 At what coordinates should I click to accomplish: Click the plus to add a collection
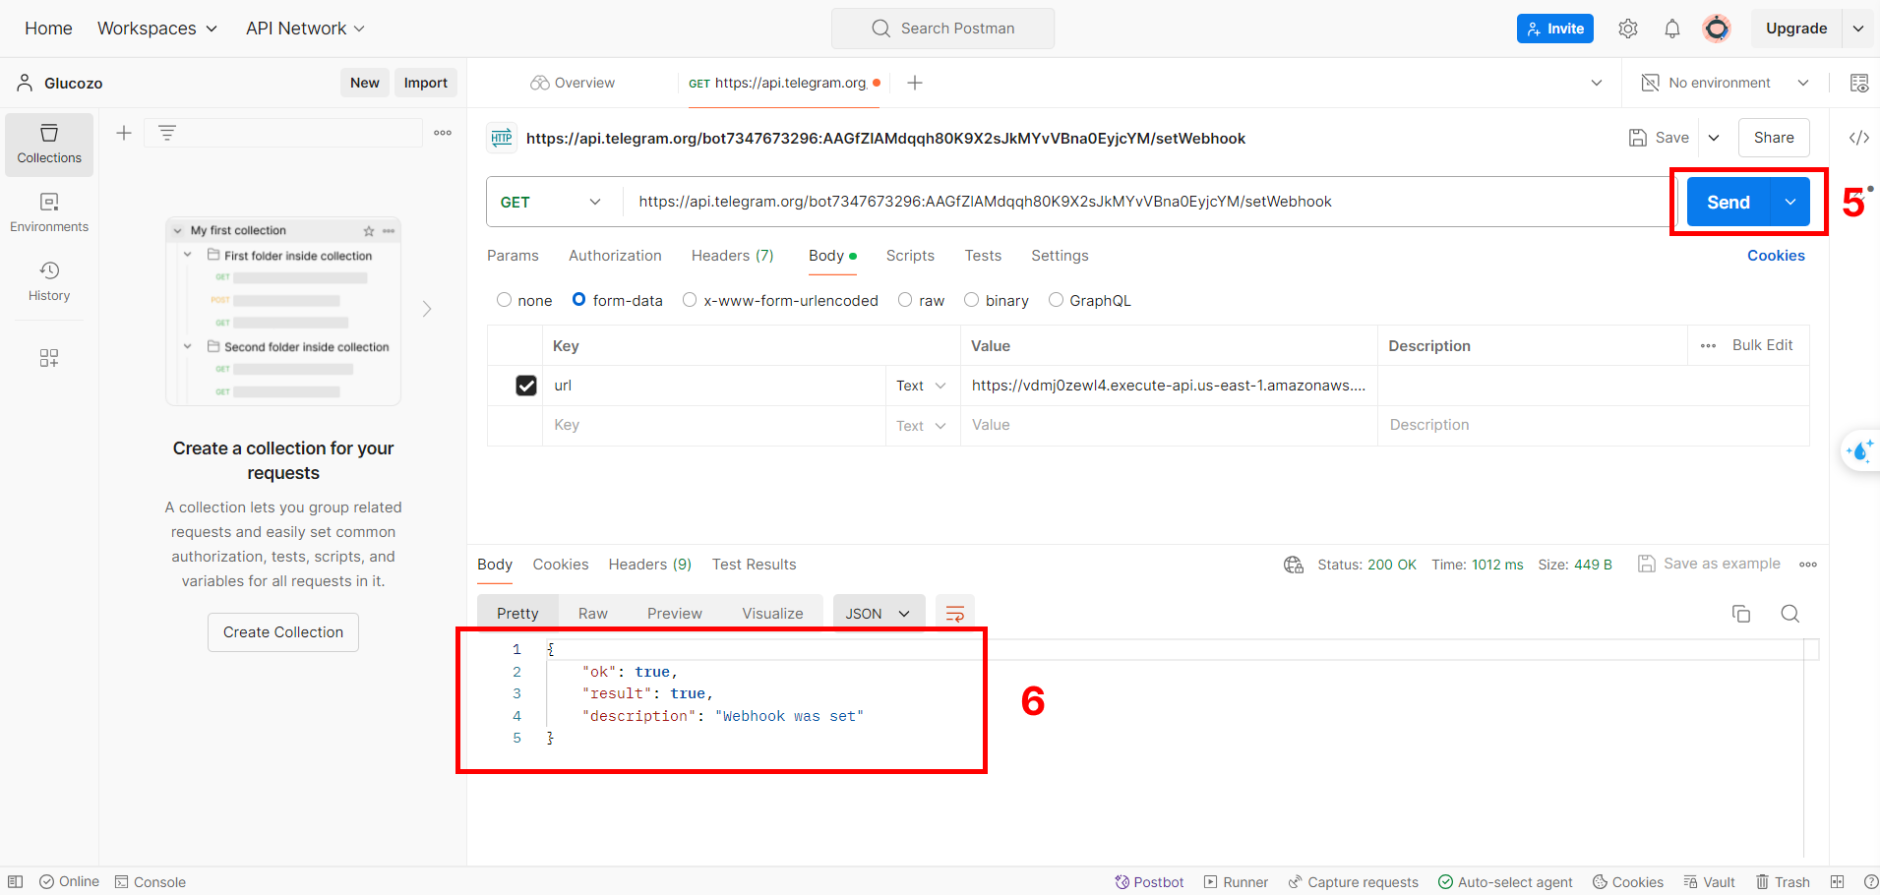[x=124, y=133]
